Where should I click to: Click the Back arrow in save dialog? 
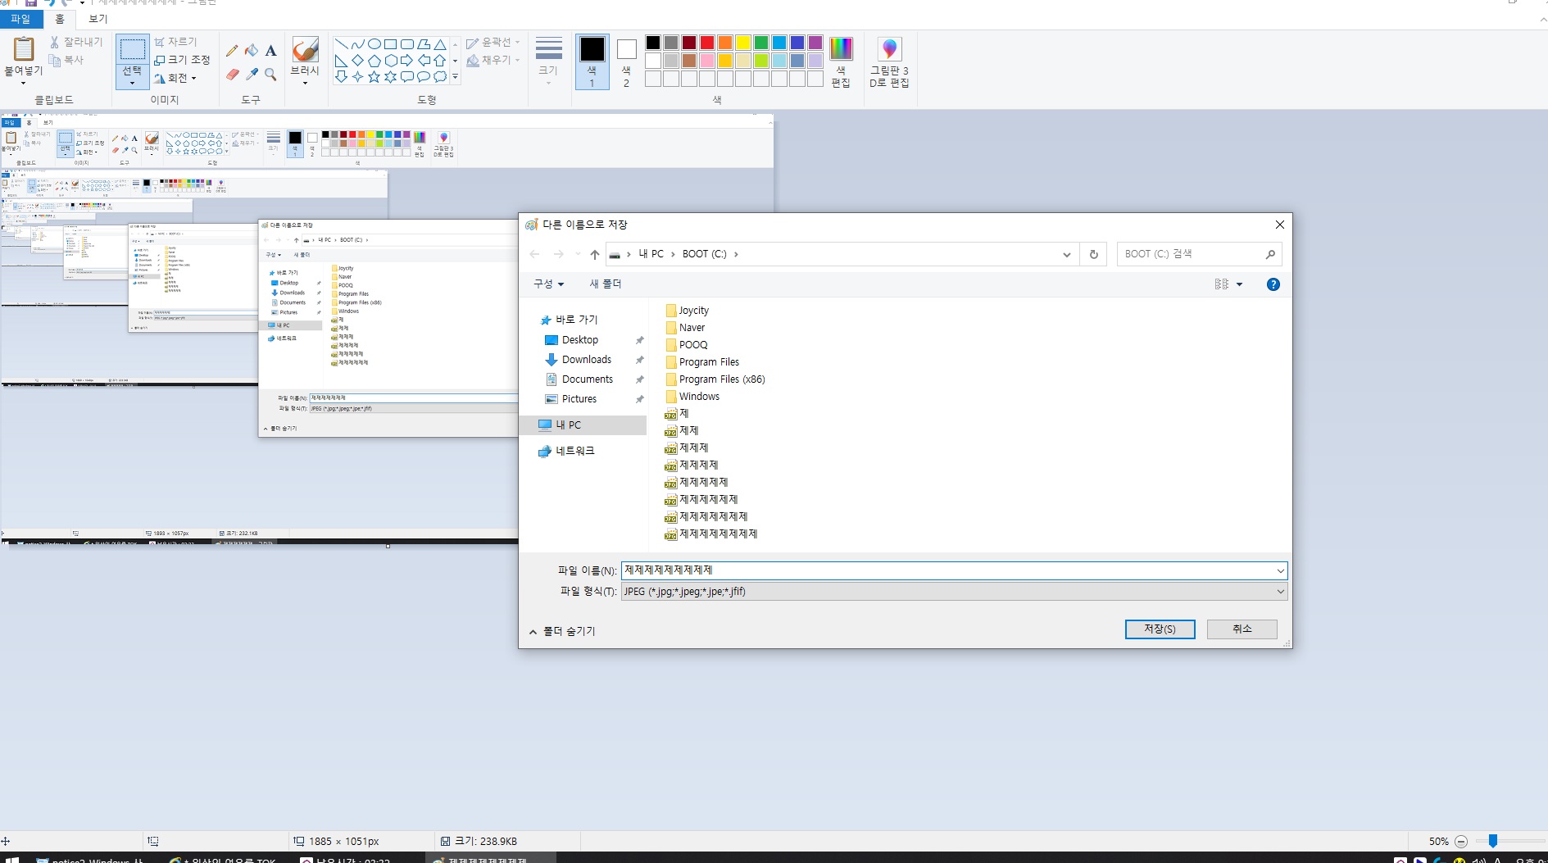(x=535, y=254)
